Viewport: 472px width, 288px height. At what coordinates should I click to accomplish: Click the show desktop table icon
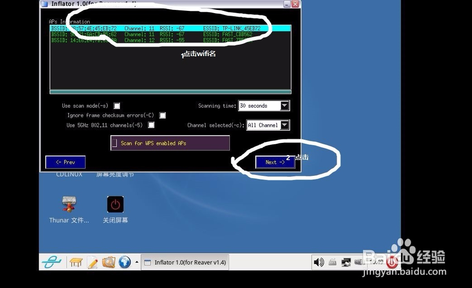tap(76, 262)
